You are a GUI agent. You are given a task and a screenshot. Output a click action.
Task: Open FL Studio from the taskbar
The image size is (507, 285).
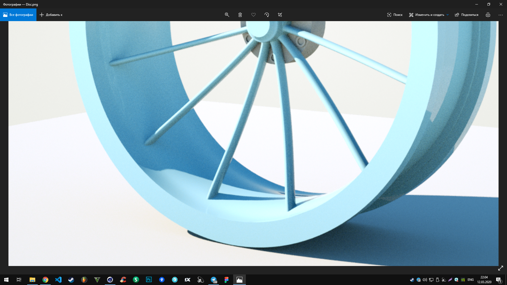(x=84, y=280)
